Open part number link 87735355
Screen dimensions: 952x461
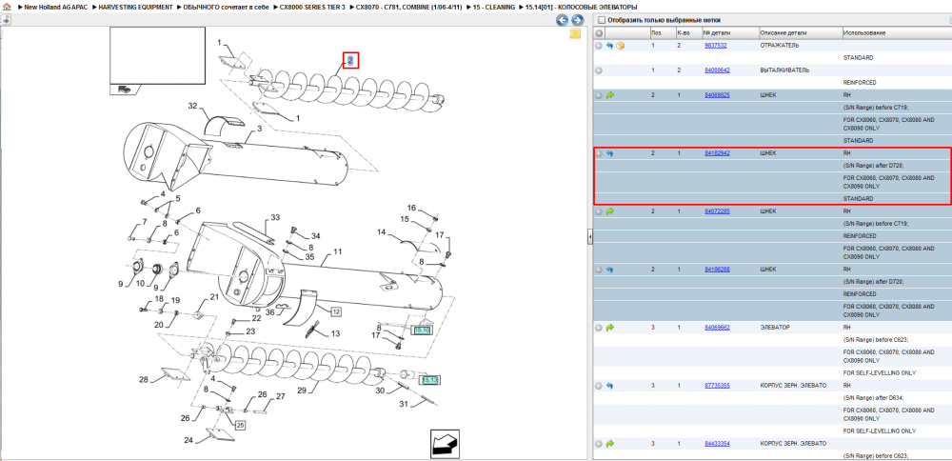click(x=717, y=386)
